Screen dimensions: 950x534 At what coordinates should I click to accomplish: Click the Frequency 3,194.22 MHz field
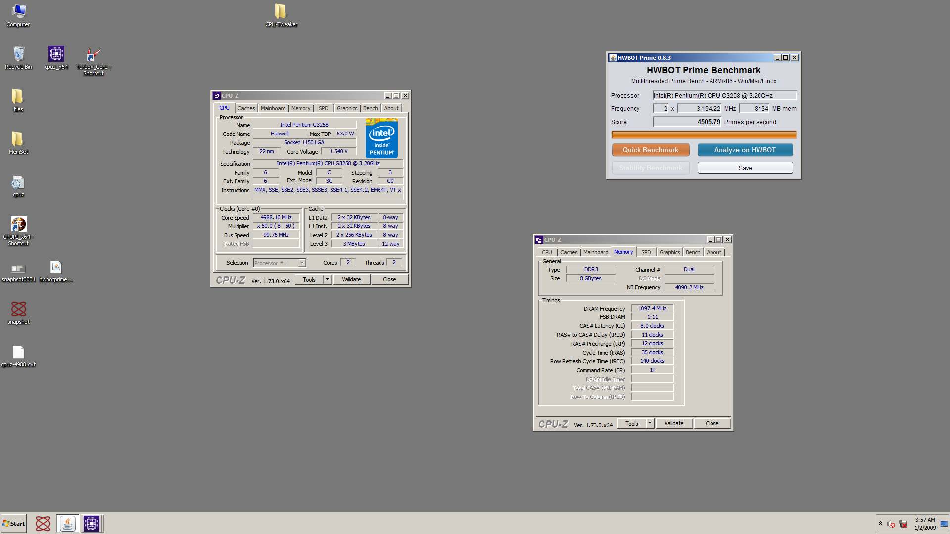click(699, 109)
